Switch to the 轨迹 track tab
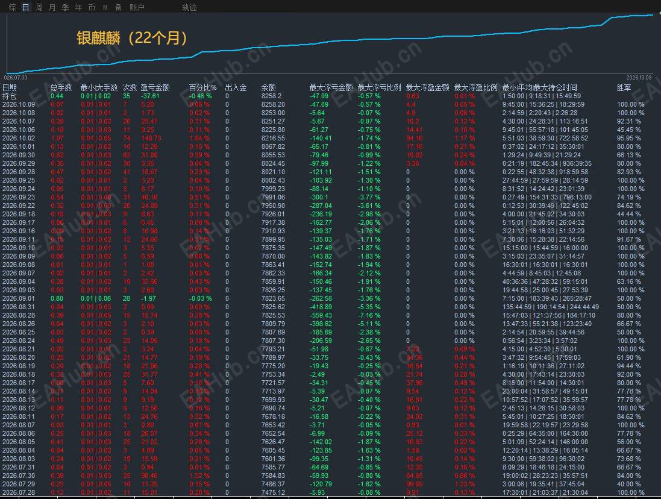 tap(189, 7)
